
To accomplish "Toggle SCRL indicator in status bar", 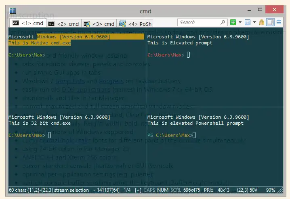I will (176, 190).
